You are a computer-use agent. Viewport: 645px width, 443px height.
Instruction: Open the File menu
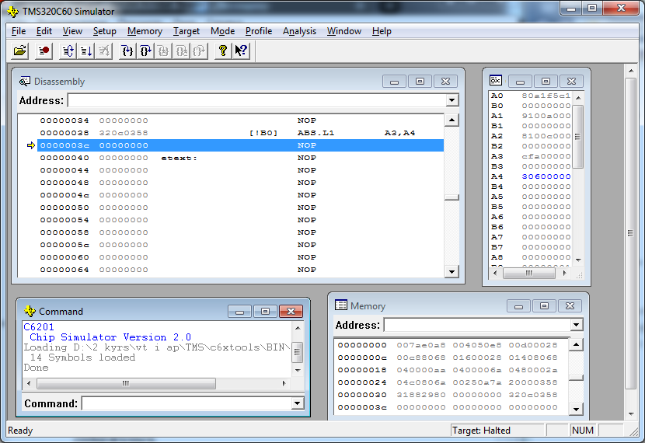(19, 31)
